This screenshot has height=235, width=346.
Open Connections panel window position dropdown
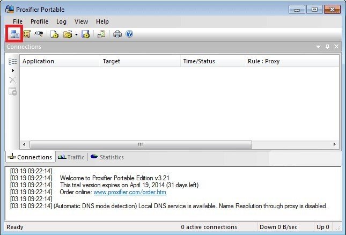(319, 47)
